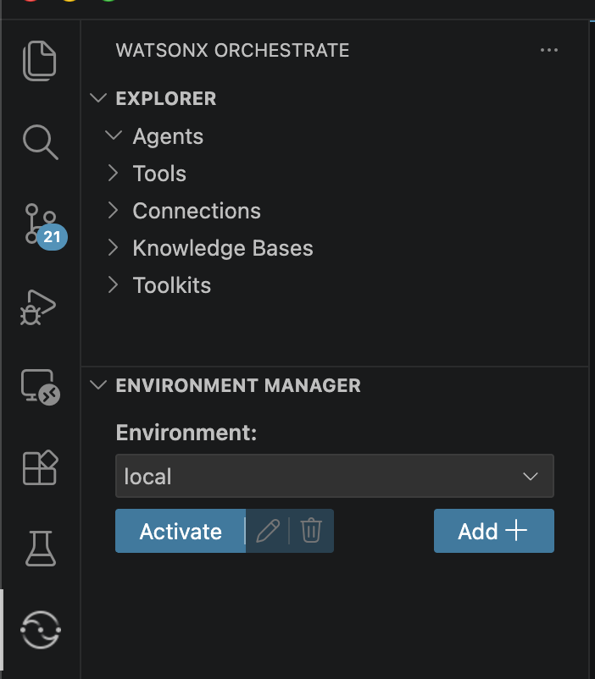Expand the Connections tree node
The height and width of the screenshot is (679, 595).
[114, 210]
